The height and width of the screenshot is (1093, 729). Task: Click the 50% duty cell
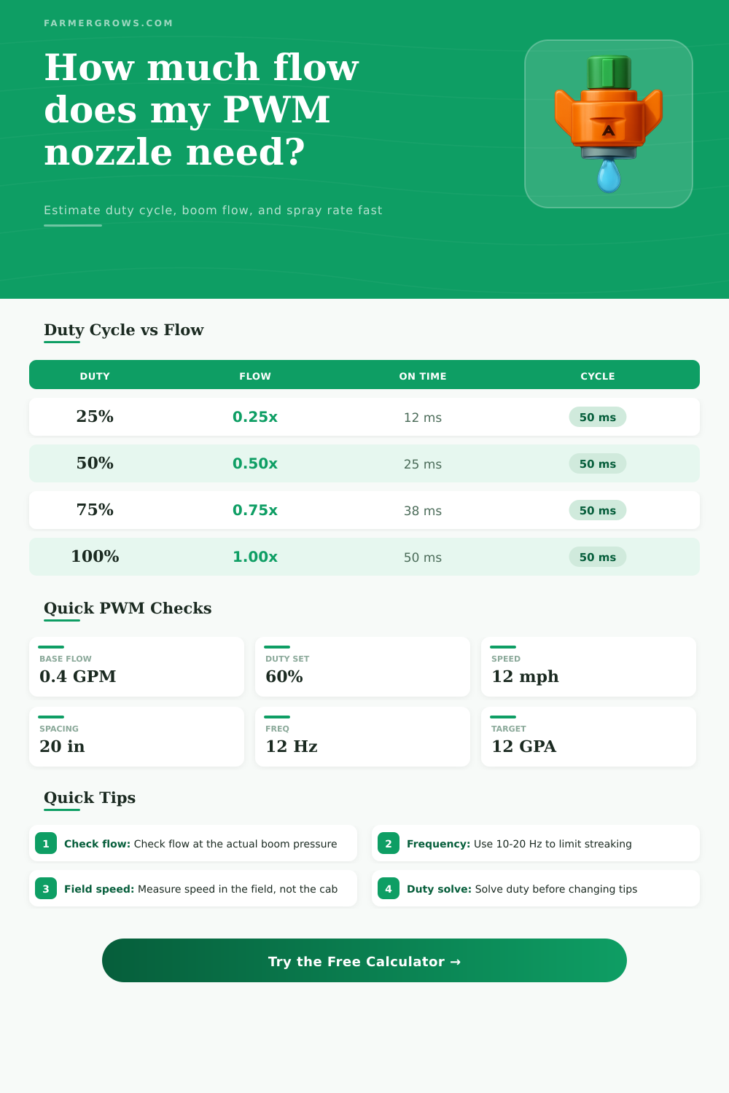[95, 463]
